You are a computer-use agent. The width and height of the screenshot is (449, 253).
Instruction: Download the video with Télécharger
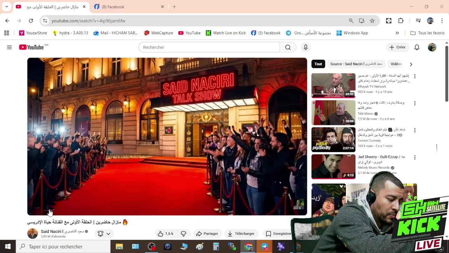click(241, 234)
